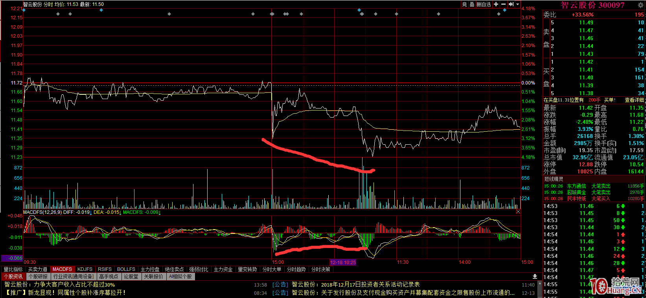Switch to the 量比指标 tab
646x298 pixels.
point(13,269)
